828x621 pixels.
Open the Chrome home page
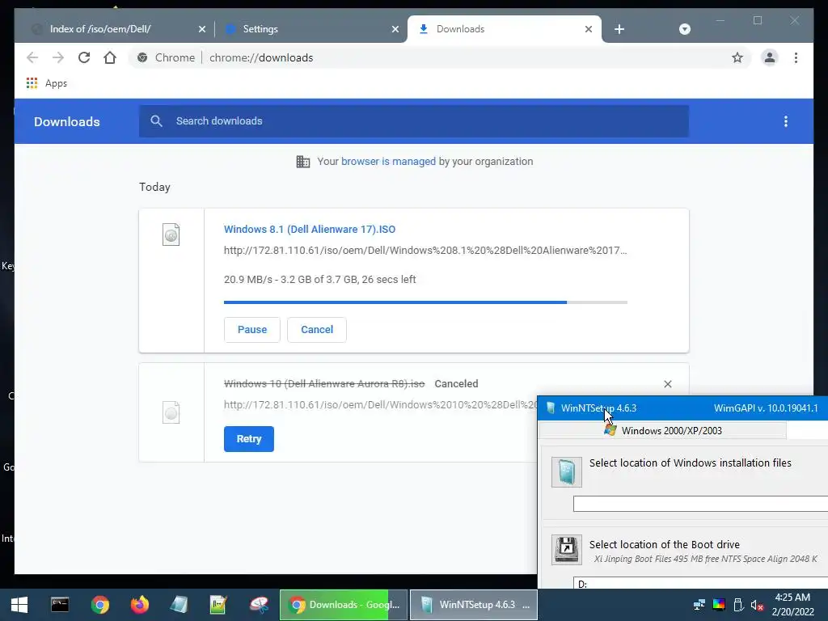tap(110, 57)
